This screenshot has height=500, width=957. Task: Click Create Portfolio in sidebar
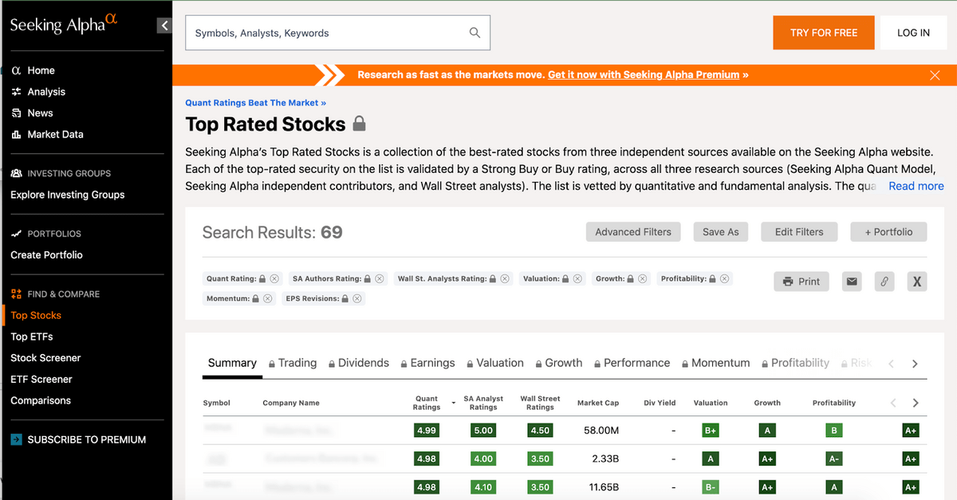click(x=46, y=255)
